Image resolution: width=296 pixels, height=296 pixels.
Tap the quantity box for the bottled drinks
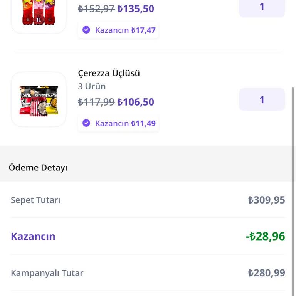point(262,7)
